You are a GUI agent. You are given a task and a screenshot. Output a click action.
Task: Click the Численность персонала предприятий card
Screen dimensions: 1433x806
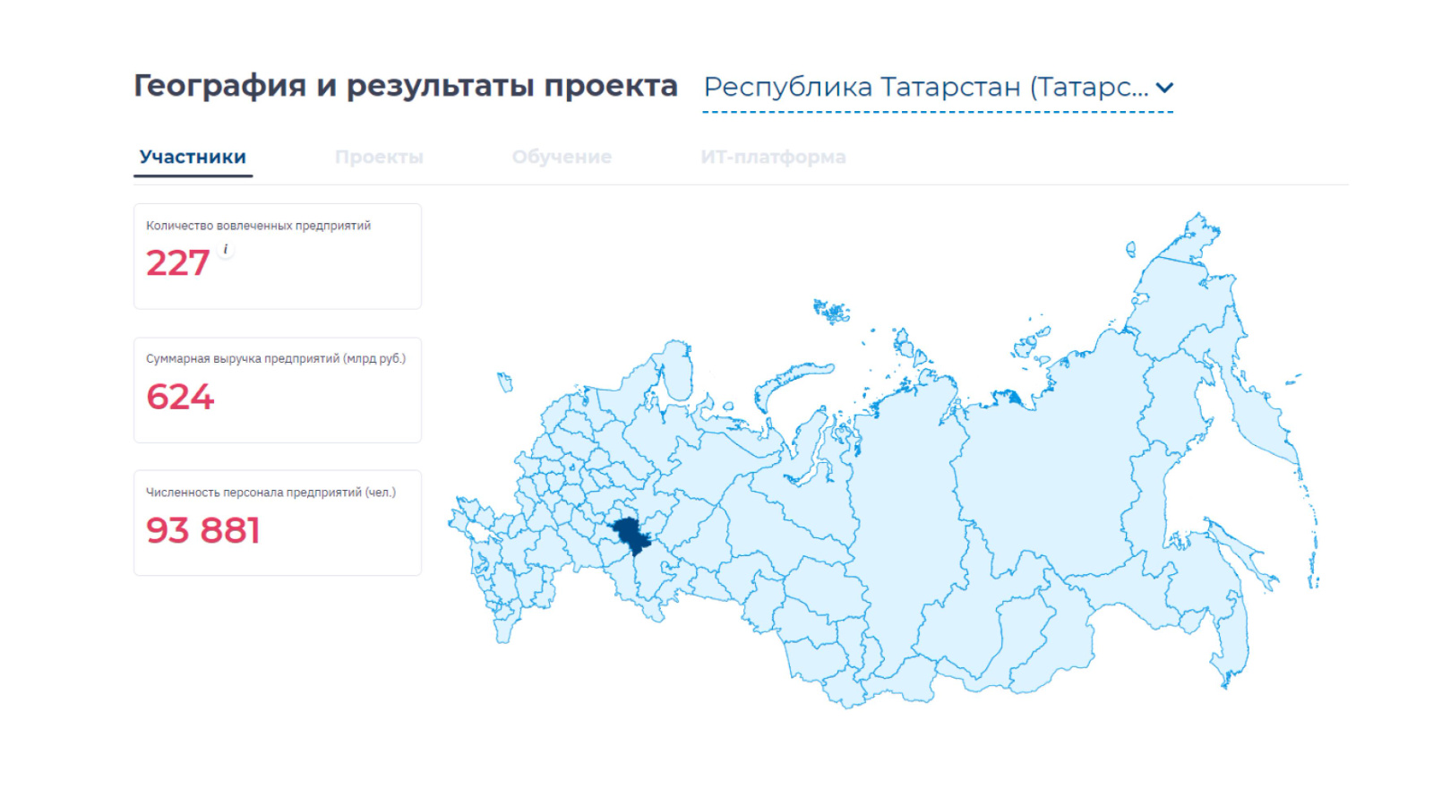(278, 522)
